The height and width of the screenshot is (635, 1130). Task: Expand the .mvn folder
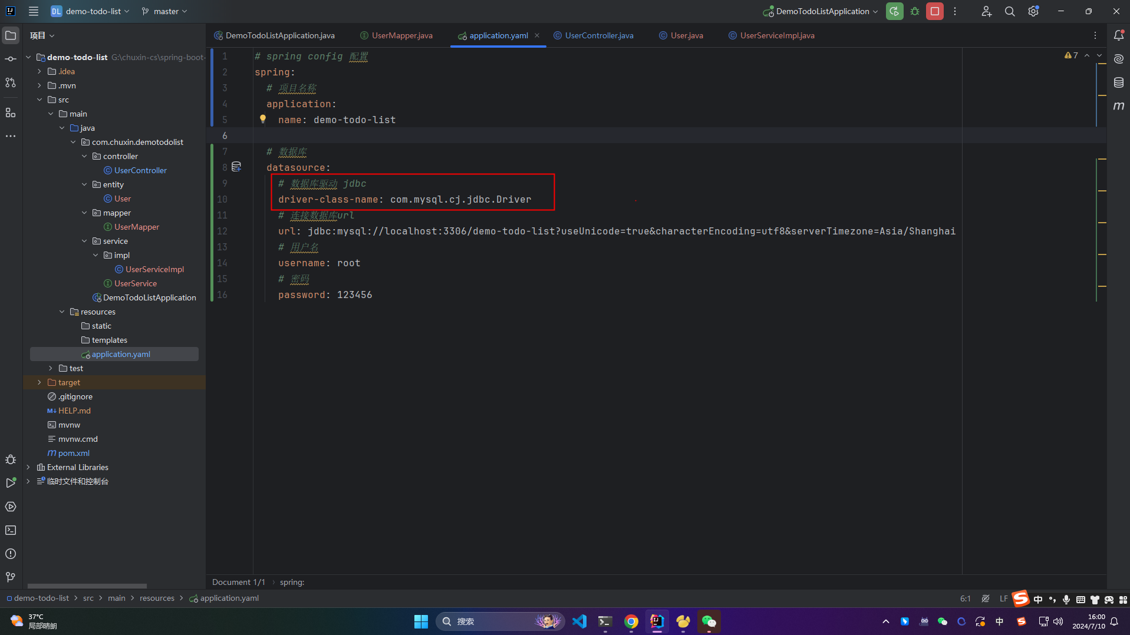[39, 85]
